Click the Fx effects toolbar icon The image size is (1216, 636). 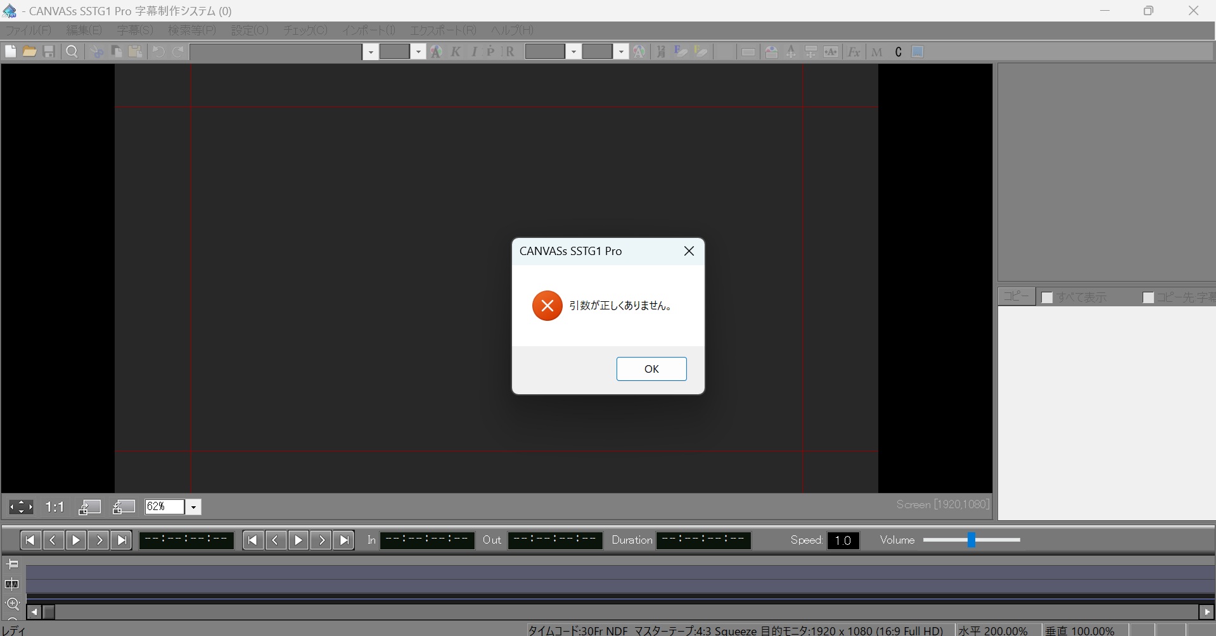click(854, 52)
